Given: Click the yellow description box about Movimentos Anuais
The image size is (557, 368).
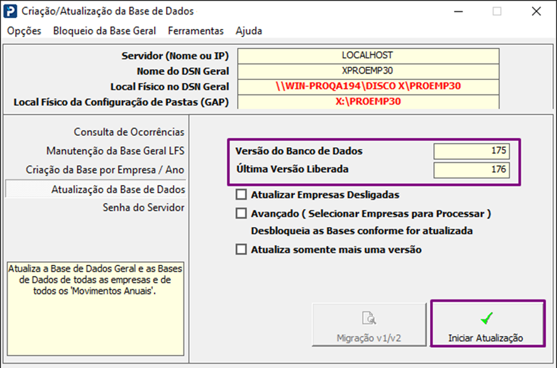Looking at the screenshot, I should click(96, 309).
